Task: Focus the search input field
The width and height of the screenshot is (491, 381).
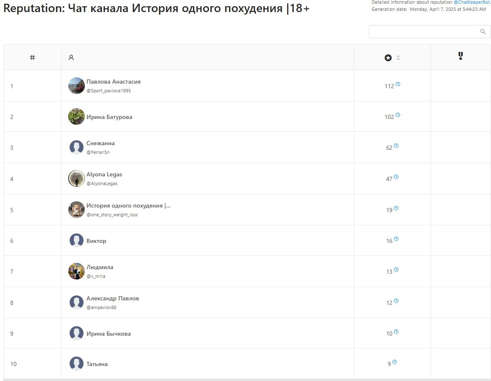Action: [x=429, y=32]
